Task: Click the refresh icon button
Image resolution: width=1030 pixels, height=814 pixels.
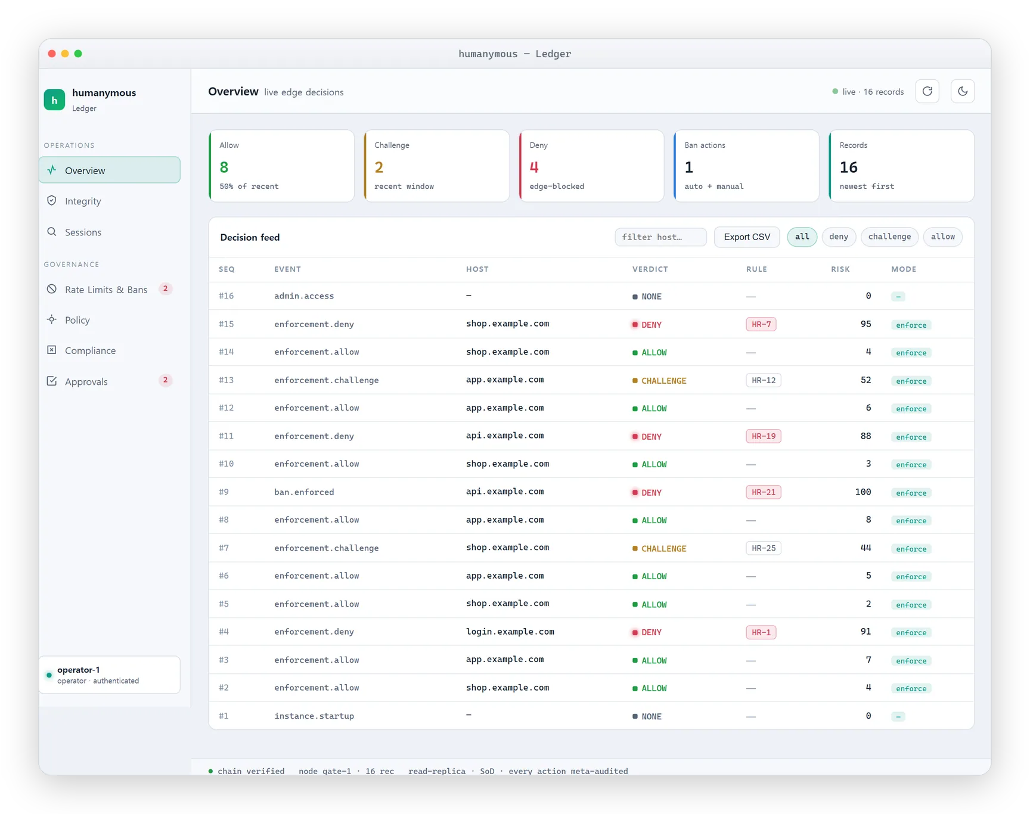Action: pyautogui.click(x=927, y=91)
